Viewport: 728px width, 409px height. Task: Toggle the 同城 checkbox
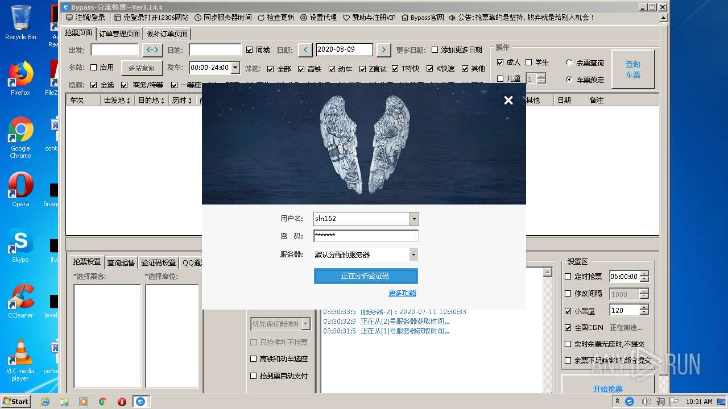[x=249, y=50]
